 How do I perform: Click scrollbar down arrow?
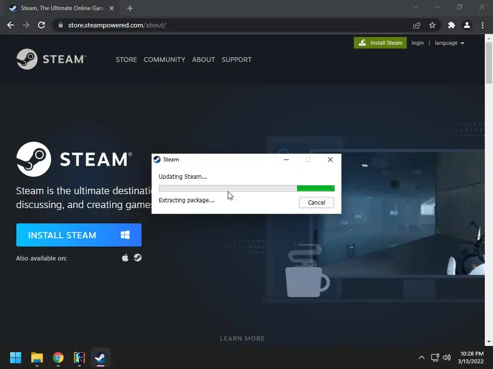(x=489, y=342)
